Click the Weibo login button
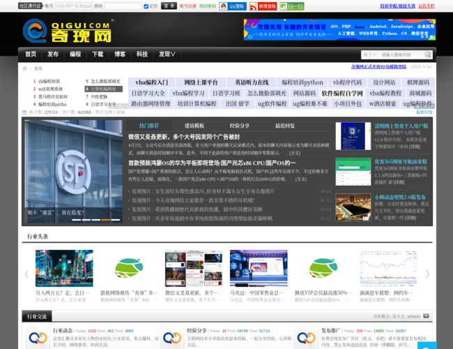This screenshot has height=349, width=453. [x=263, y=6]
